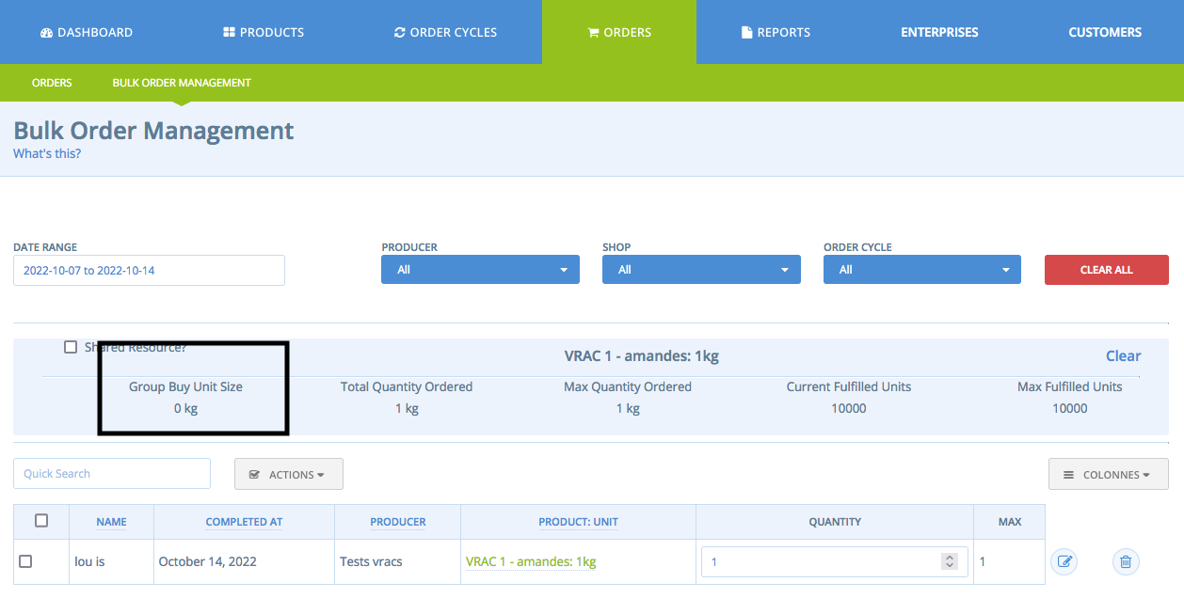Delete the order using the trash icon
This screenshot has height=614, width=1184.
(x=1126, y=561)
